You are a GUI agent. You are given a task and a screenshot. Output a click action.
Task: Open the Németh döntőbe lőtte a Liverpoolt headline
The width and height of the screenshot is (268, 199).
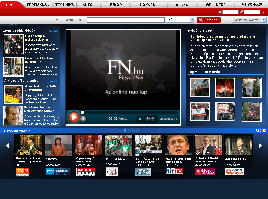(41, 88)
